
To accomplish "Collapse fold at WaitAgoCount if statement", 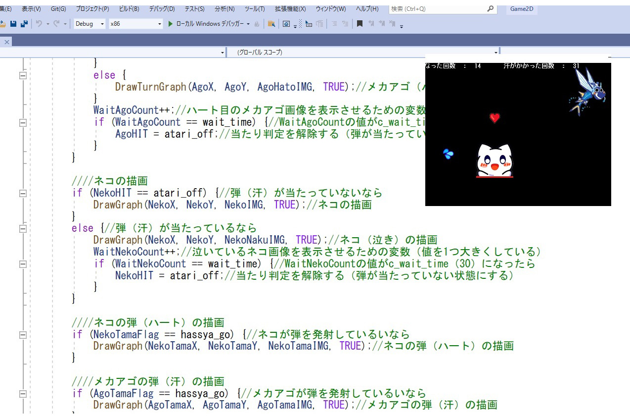I will [x=23, y=122].
